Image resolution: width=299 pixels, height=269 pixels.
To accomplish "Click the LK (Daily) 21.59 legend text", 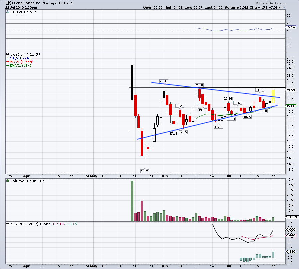I will [x=25, y=55].
